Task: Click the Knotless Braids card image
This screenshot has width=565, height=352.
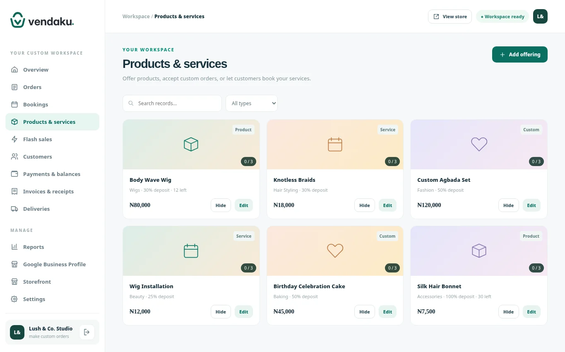Action: click(x=335, y=145)
